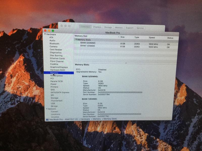Show Fibre Channel information

[57, 61]
